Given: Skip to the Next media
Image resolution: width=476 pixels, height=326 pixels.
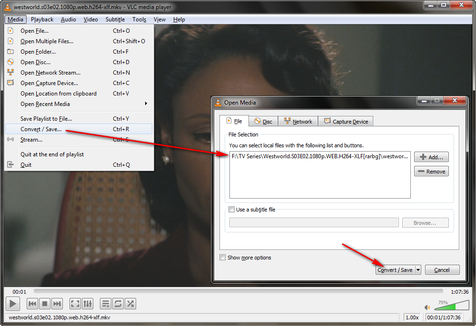Looking at the screenshot, I should [57, 304].
